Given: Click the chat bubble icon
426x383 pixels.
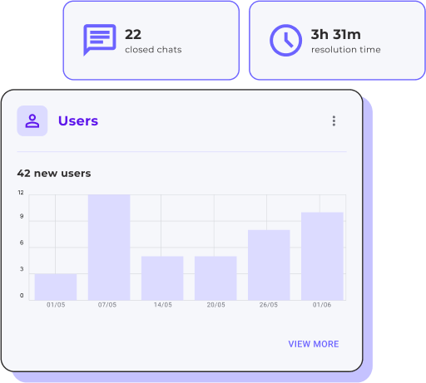Looking at the screenshot, I should point(100,40).
